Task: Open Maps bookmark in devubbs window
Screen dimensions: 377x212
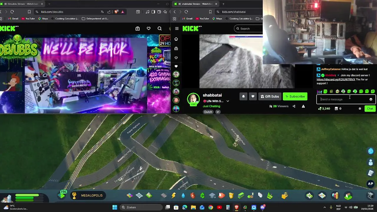Action: (43, 19)
